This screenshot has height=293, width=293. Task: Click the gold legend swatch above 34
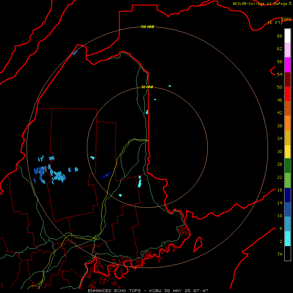click(287, 138)
